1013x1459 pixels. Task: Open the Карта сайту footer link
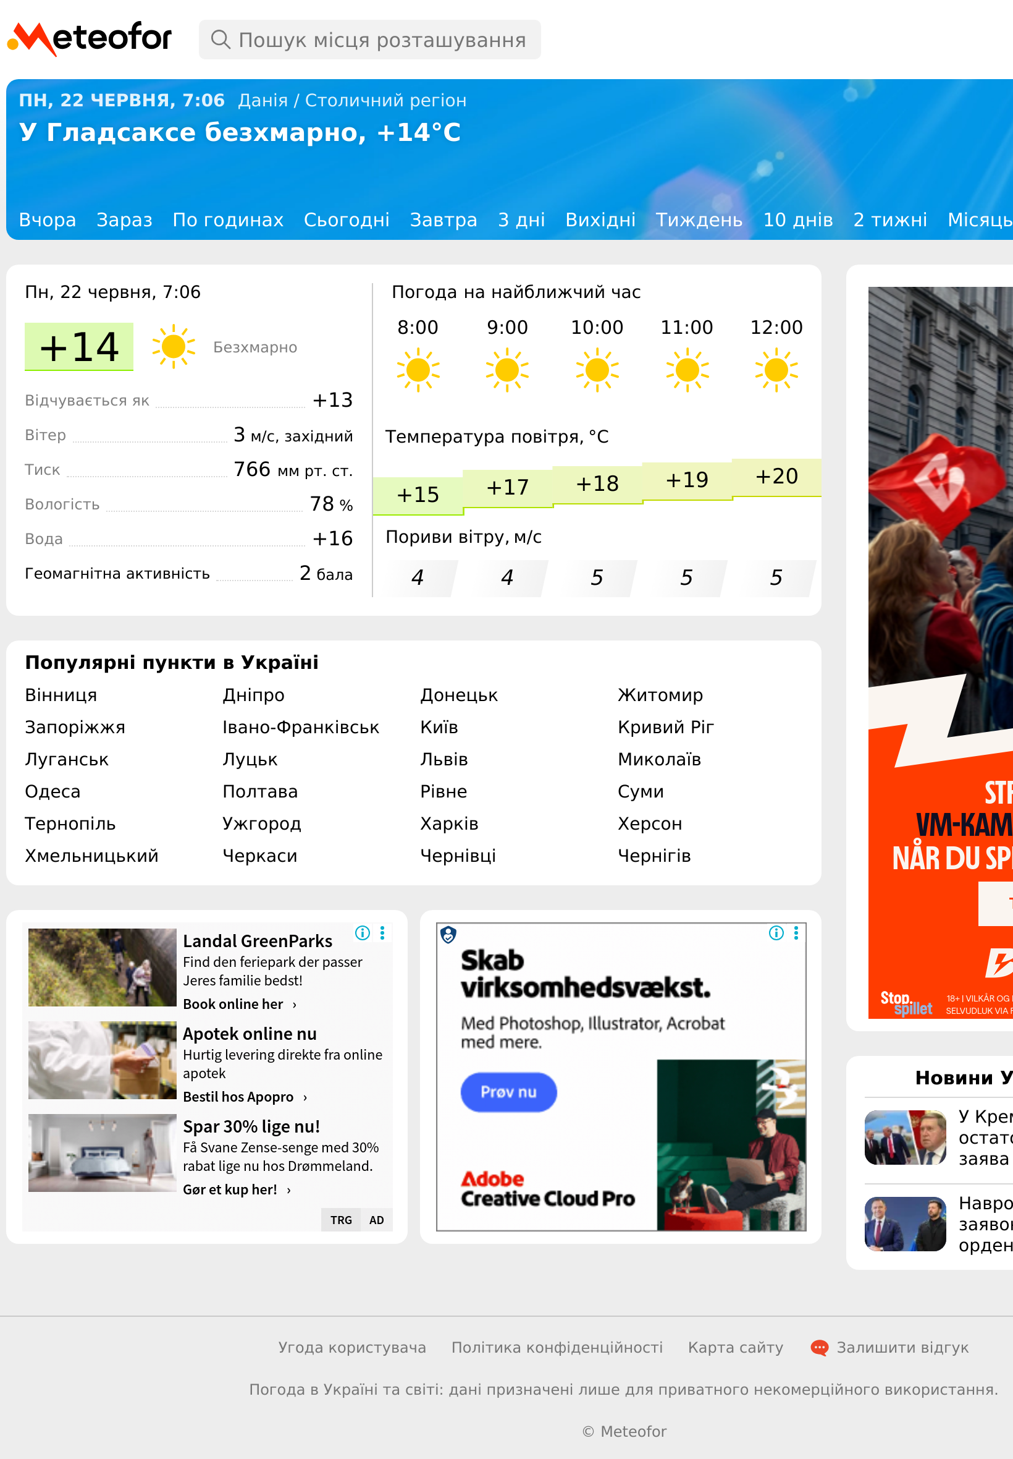(x=736, y=1347)
